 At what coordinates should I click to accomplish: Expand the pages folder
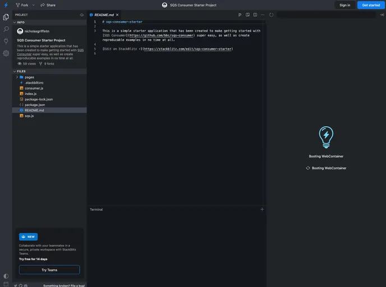pyautogui.click(x=49, y=77)
